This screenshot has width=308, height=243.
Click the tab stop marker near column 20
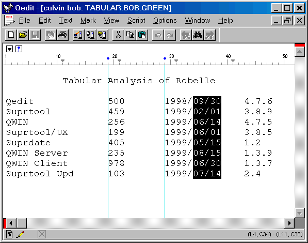click(x=119, y=60)
